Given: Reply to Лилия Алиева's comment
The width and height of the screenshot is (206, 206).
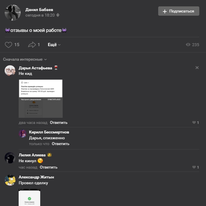Looking at the screenshot, I should (49, 167).
